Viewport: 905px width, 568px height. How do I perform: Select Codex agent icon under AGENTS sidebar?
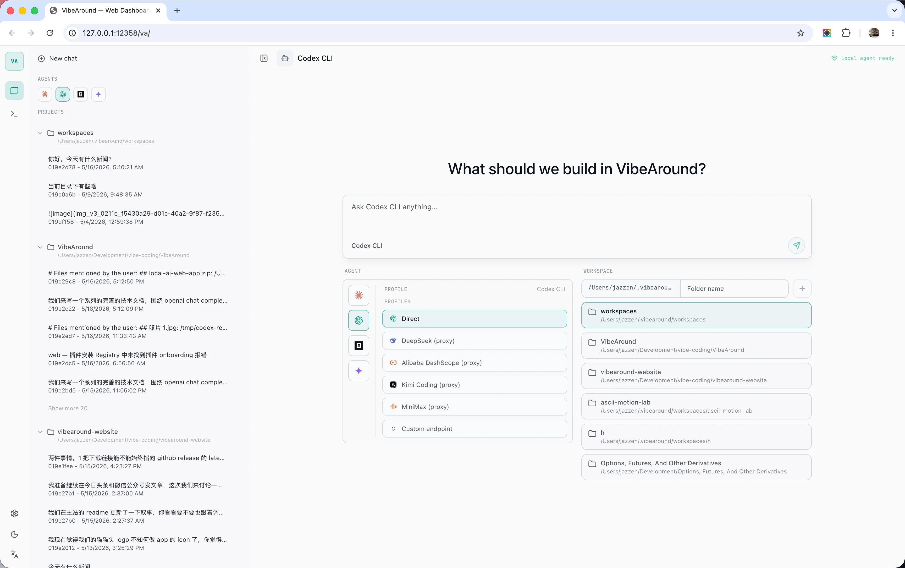click(63, 94)
